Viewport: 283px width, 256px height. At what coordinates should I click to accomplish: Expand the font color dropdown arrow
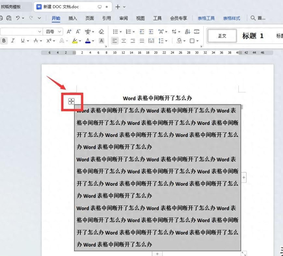coord(93,41)
